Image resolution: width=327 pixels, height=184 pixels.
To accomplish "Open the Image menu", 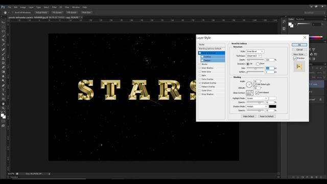I will (23, 7).
